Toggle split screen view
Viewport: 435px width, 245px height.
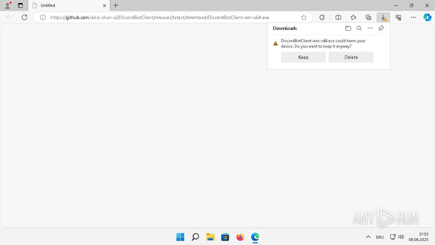pyautogui.click(x=338, y=17)
